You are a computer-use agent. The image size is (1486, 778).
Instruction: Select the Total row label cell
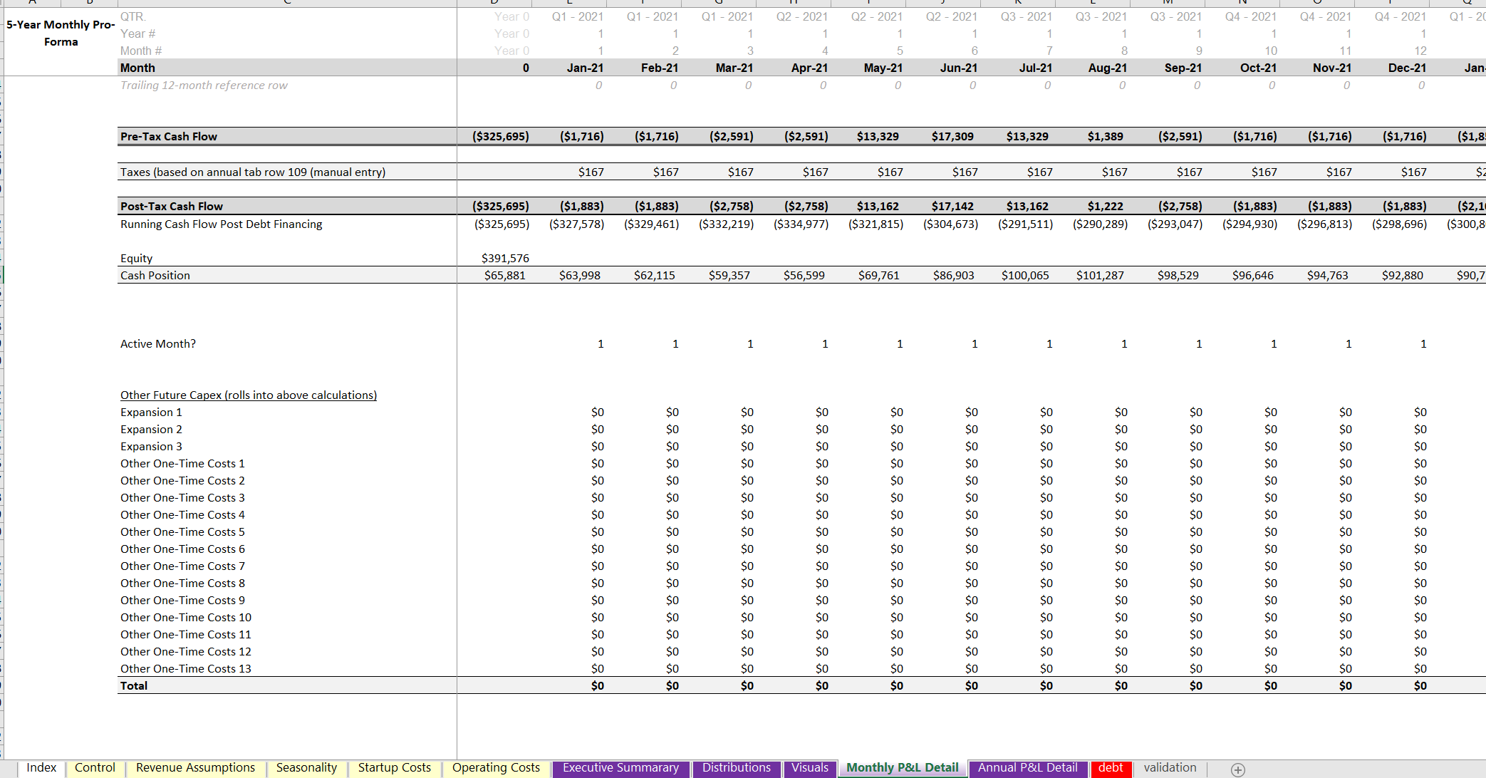coord(131,685)
